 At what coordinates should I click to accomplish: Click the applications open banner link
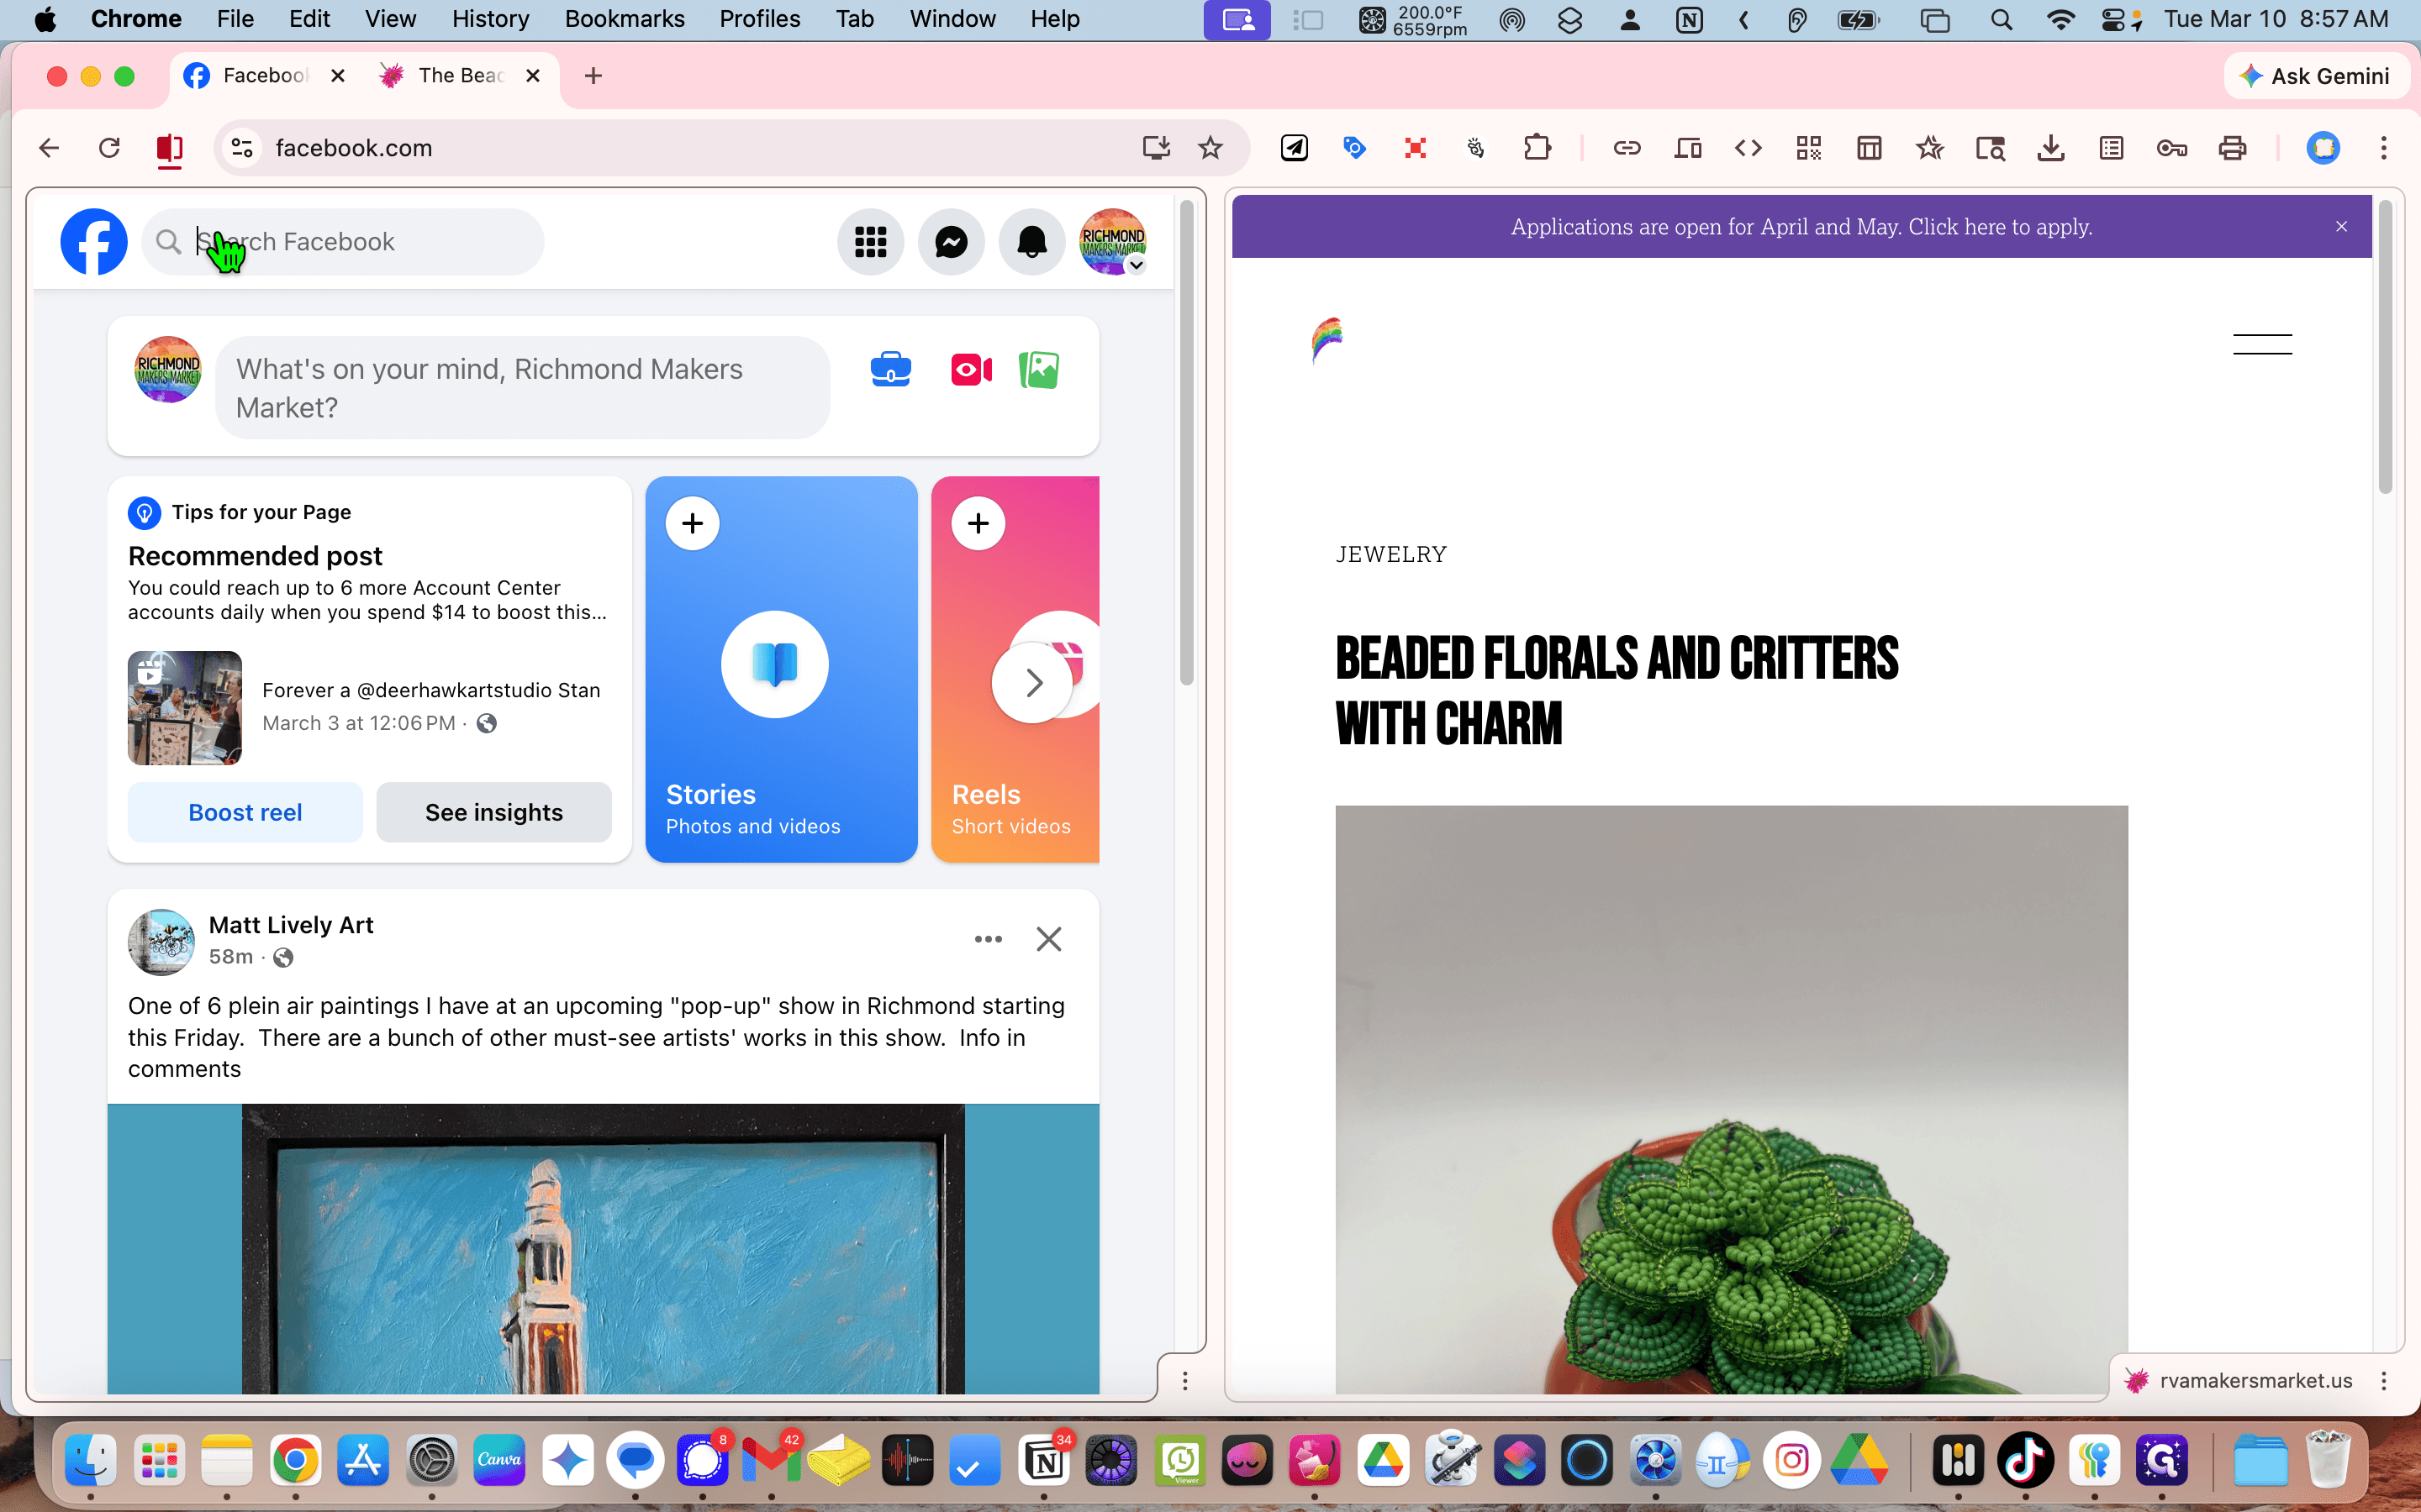click(x=1801, y=227)
